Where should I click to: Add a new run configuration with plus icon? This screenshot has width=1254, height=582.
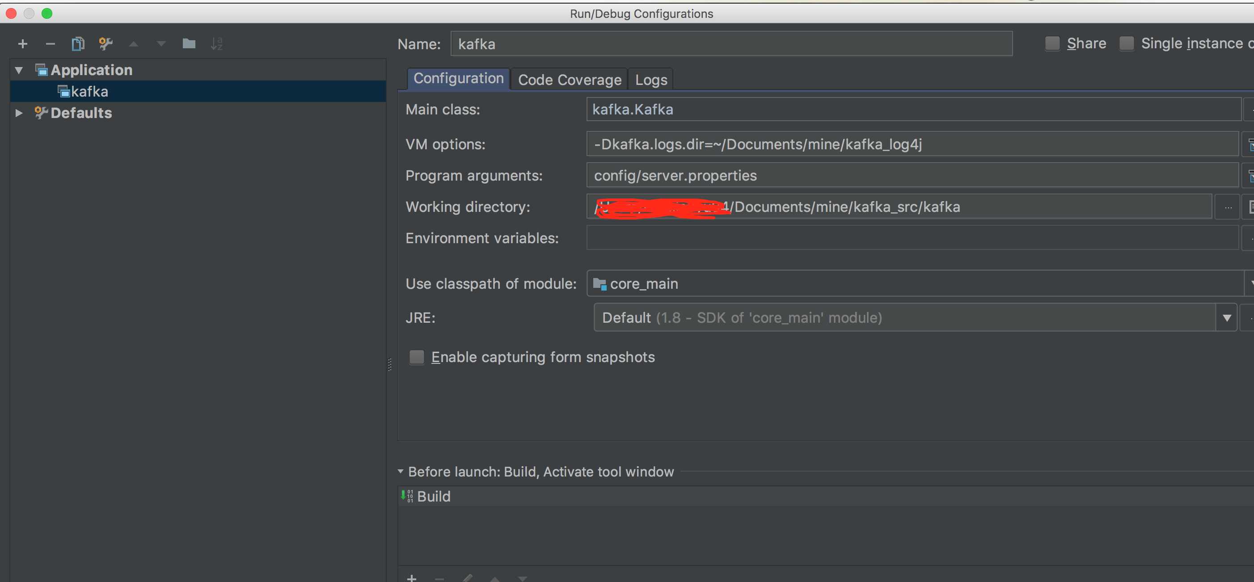[22, 44]
